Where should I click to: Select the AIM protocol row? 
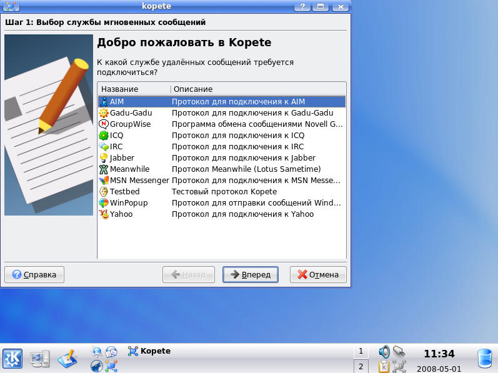222,102
